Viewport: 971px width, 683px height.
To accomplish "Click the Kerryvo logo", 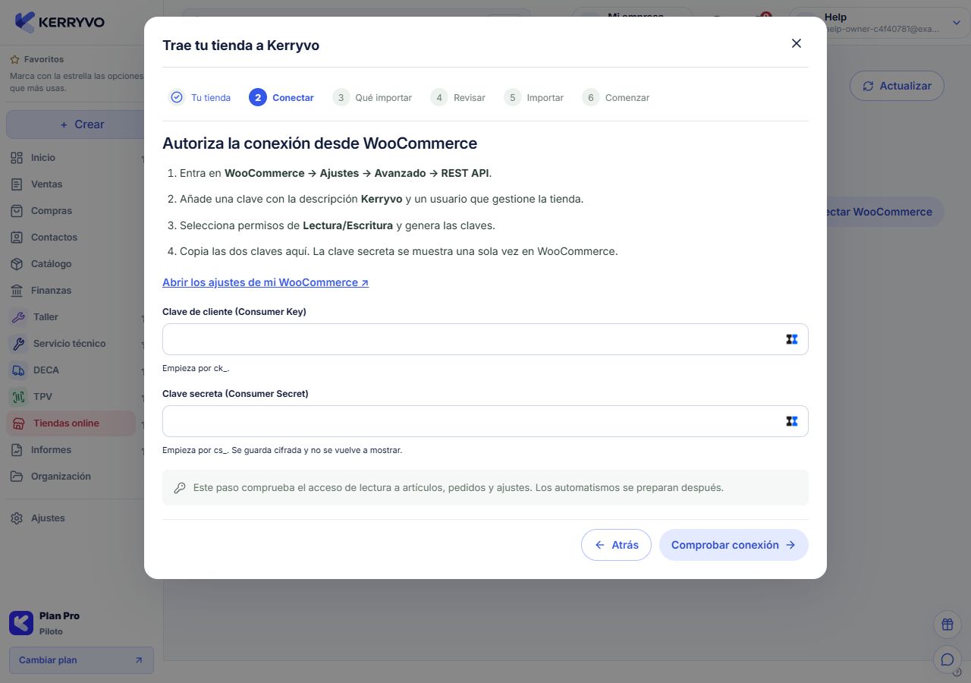I will tap(59, 22).
